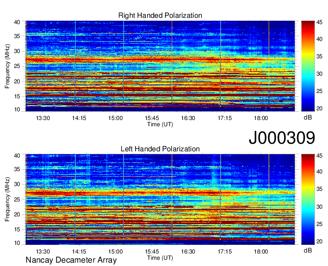Click the 40 MHz tick of Left Handed plot
328x266 pixels.
coord(17,156)
